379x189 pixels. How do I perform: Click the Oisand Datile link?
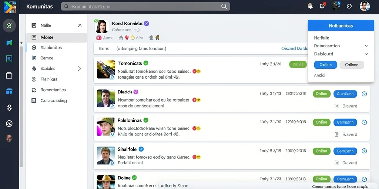click(294, 48)
